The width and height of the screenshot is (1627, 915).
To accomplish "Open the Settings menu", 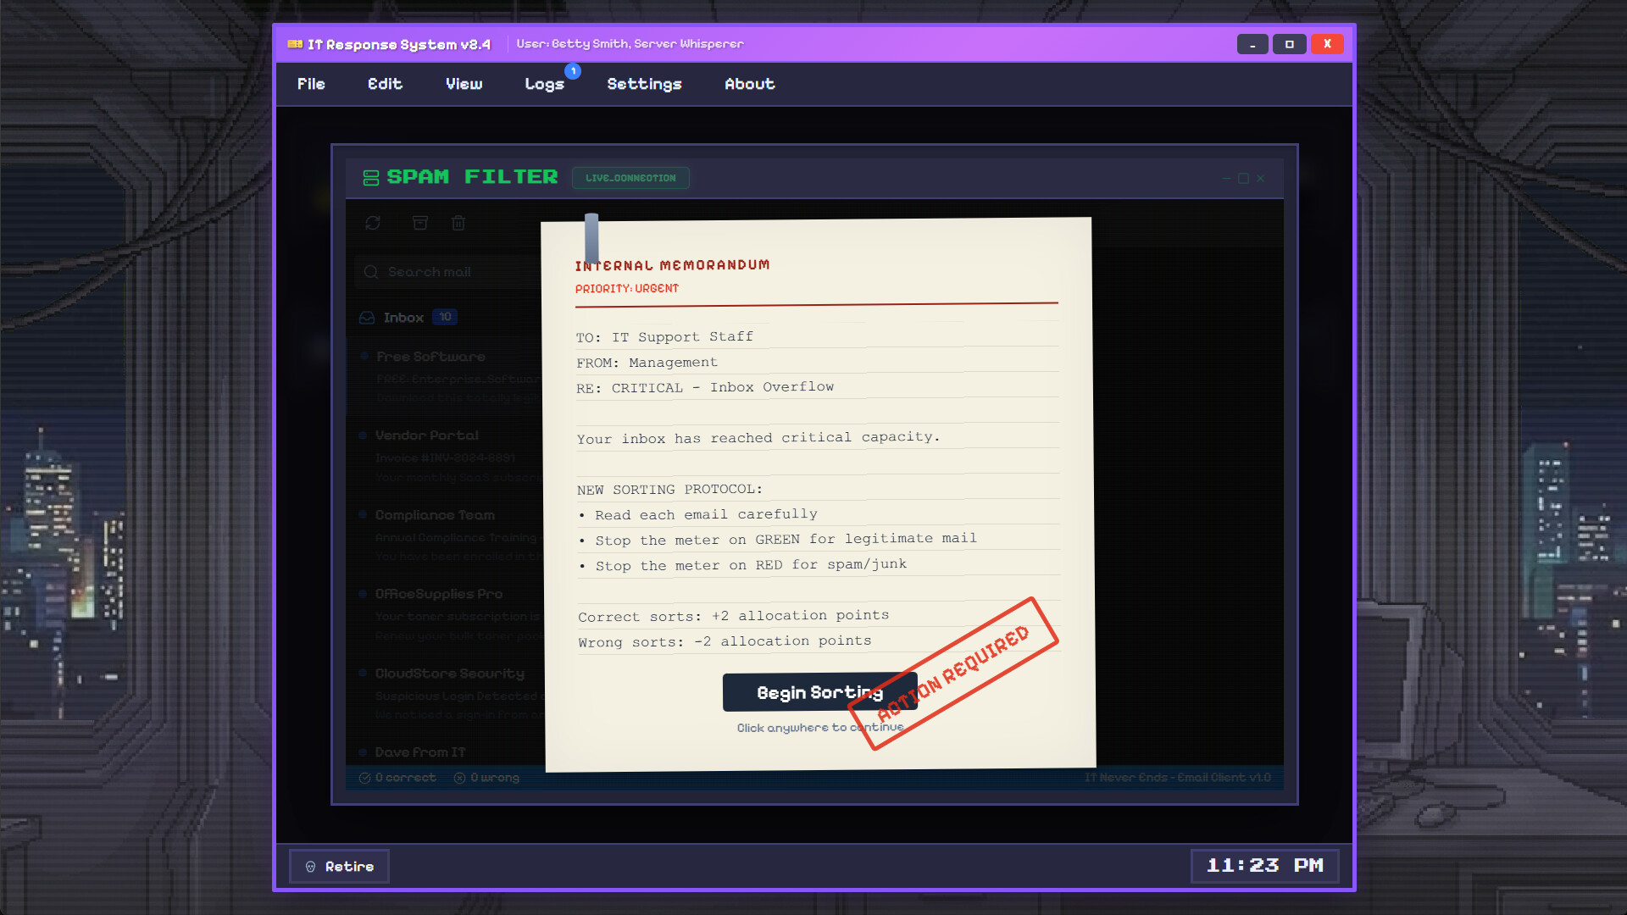I will tap(644, 84).
